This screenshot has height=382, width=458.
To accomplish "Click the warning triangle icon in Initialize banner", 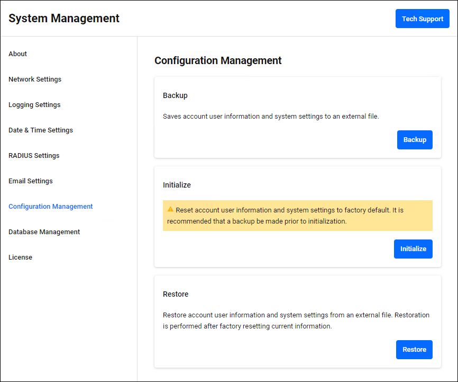I will click(170, 210).
